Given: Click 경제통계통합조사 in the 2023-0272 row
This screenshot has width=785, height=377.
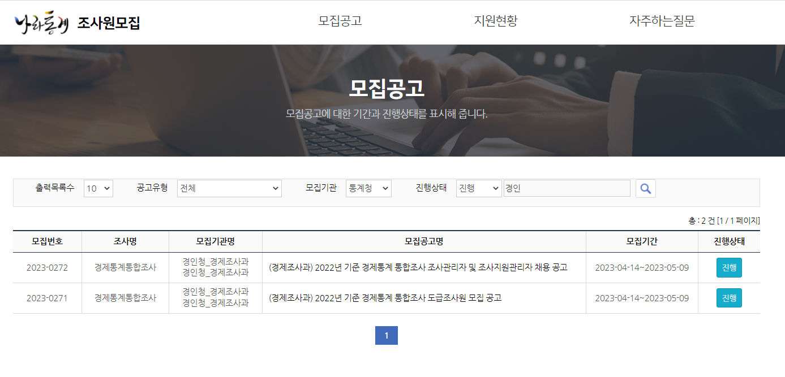Looking at the screenshot, I should pos(125,268).
